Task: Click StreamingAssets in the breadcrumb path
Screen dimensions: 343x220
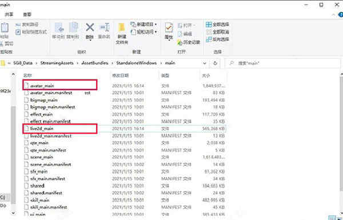Action: click(57, 63)
